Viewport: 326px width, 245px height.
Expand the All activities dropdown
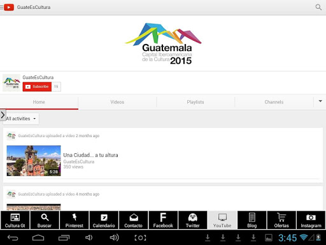21,119
